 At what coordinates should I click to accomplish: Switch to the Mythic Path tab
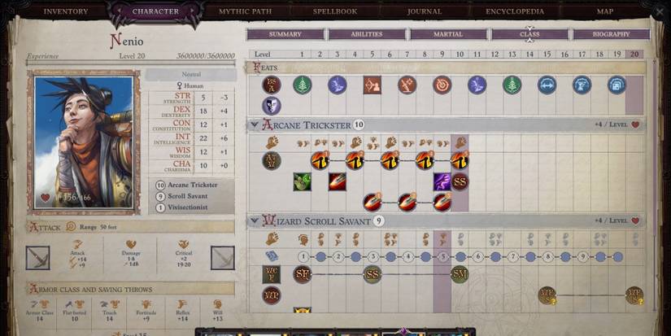[245, 11]
